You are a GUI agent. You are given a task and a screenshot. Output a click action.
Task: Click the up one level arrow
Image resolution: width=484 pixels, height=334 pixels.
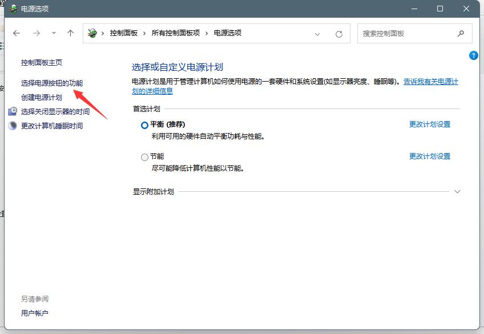coord(70,33)
